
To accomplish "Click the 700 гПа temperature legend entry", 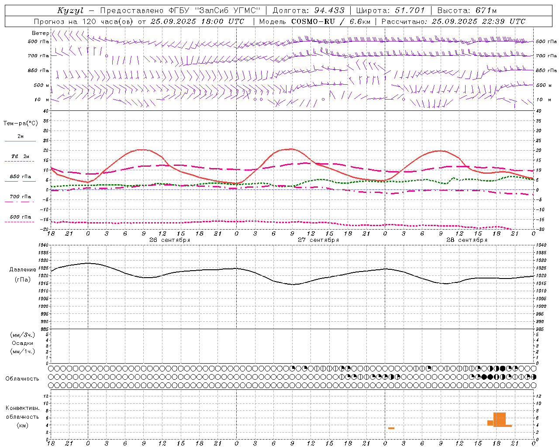I will [x=20, y=196].
